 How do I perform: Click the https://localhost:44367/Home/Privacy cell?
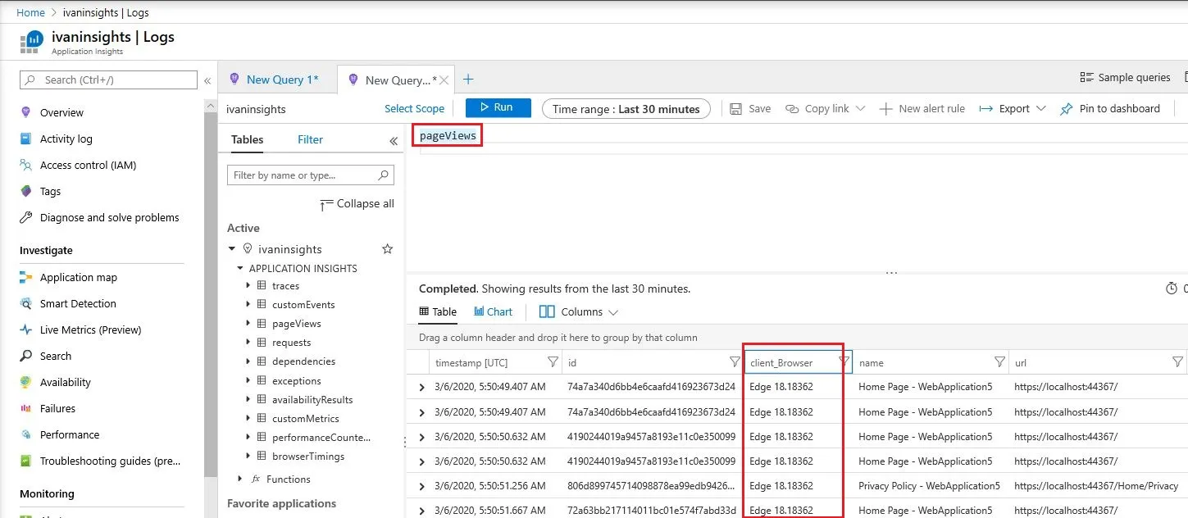(x=1096, y=486)
